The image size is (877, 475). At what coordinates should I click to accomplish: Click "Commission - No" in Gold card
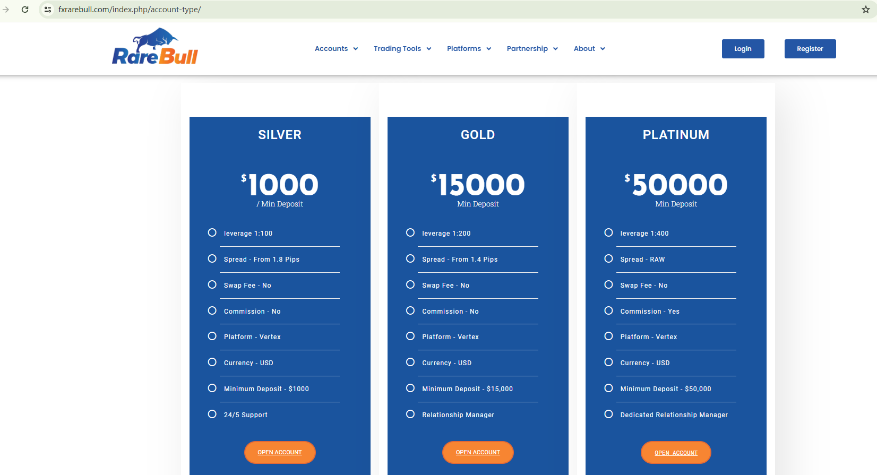click(x=450, y=312)
